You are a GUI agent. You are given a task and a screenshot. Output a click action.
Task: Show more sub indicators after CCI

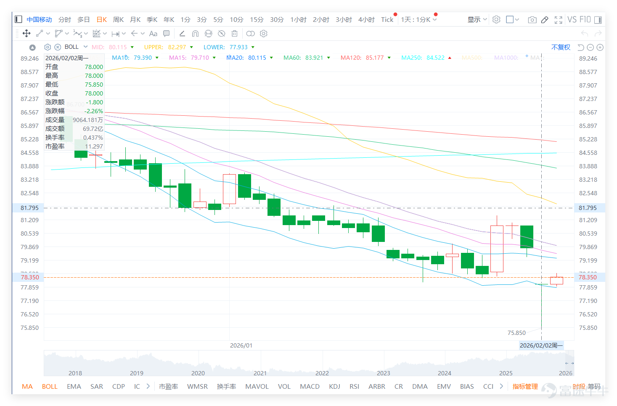[501, 386]
